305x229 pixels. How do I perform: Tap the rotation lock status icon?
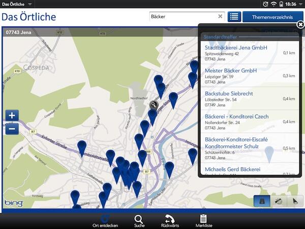(x=265, y=4)
